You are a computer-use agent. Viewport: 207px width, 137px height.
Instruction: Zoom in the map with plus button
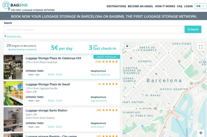click(201, 133)
